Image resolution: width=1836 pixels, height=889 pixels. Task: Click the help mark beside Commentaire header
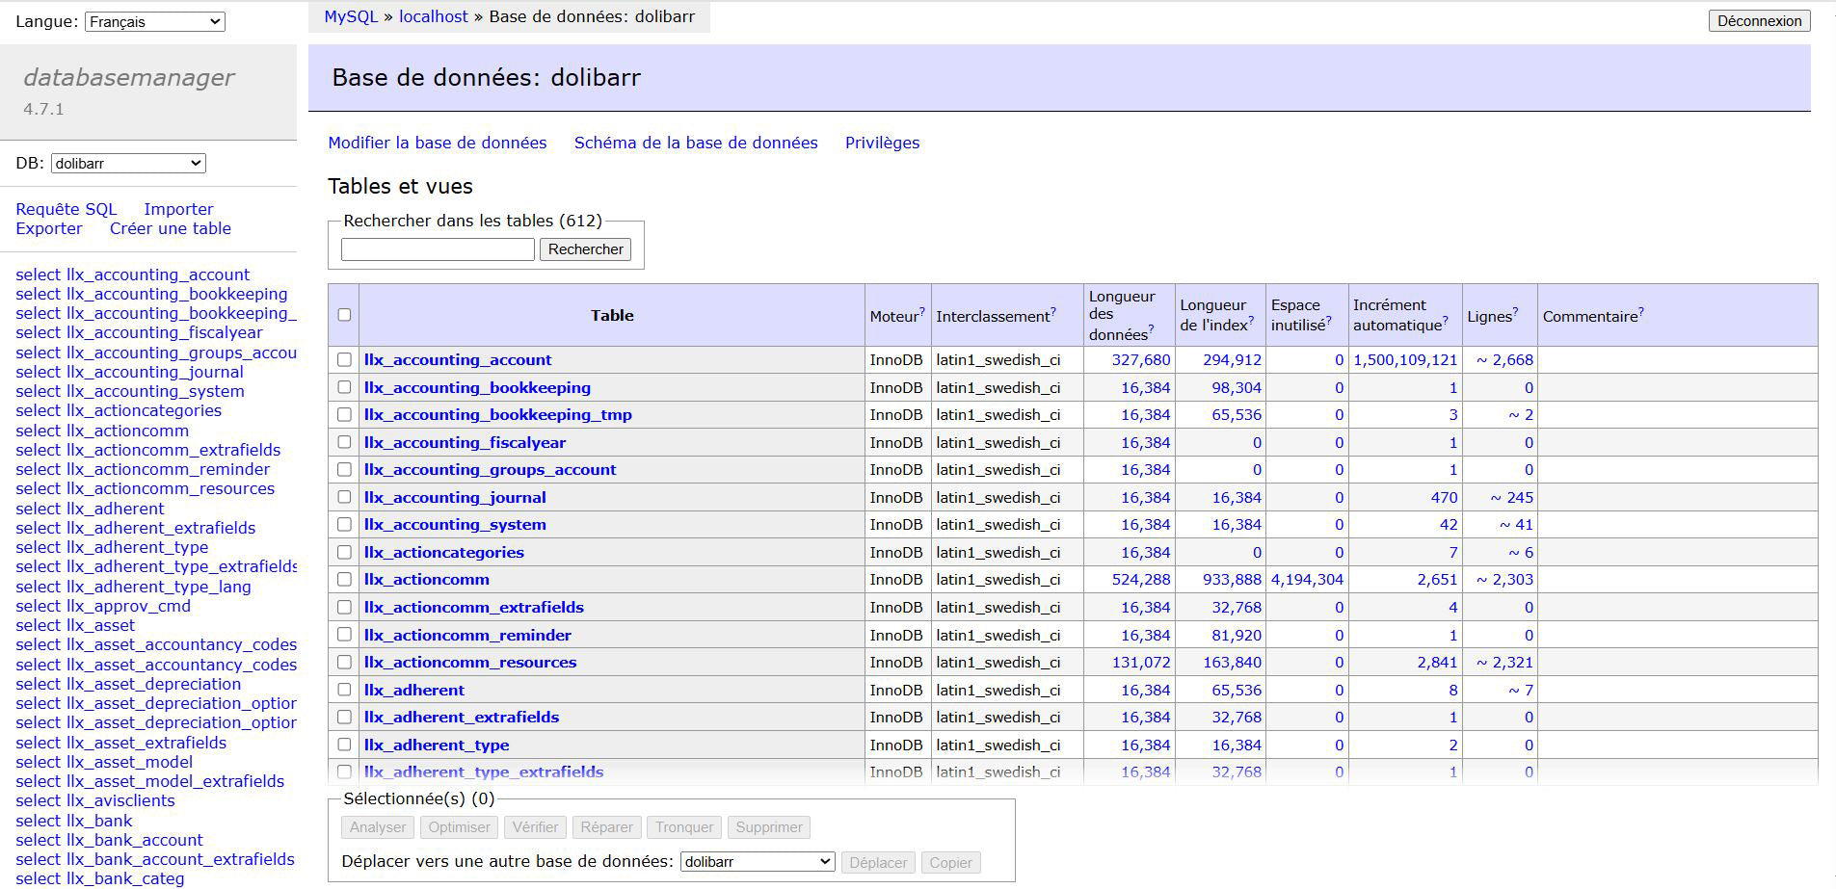tap(1640, 311)
